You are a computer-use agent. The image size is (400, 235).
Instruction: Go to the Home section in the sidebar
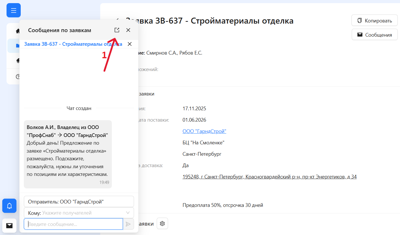[17, 31]
